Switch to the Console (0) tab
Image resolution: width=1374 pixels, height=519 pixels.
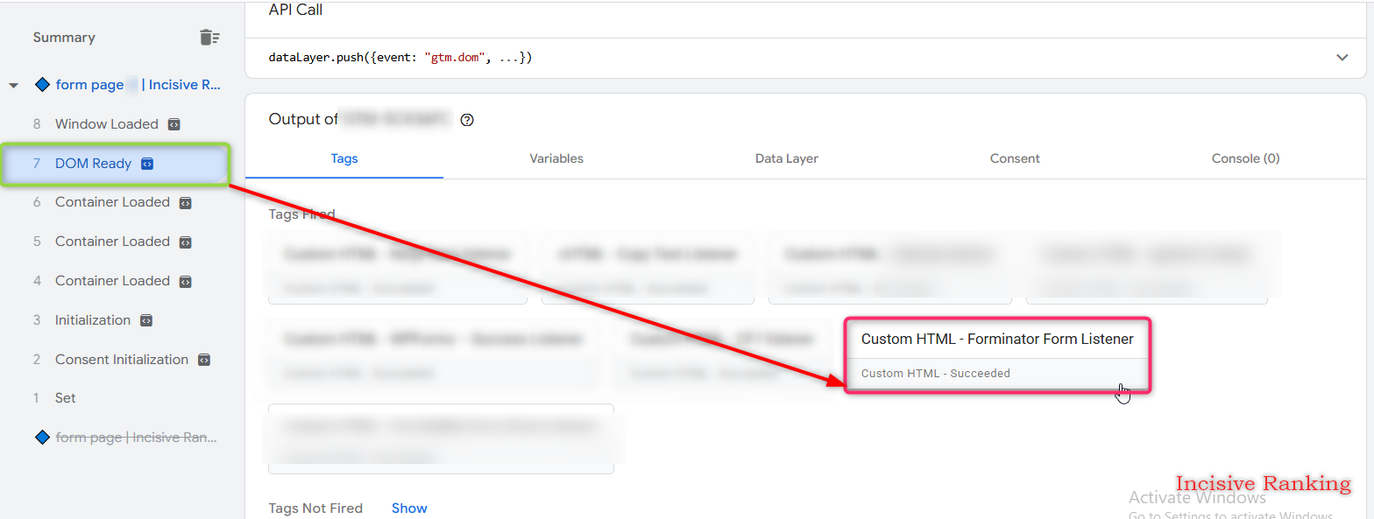tap(1245, 158)
